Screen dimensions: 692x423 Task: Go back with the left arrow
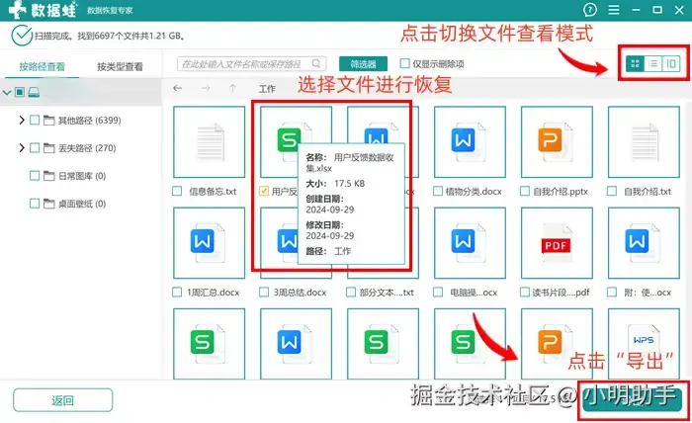(177, 88)
